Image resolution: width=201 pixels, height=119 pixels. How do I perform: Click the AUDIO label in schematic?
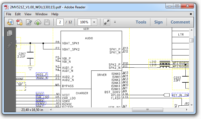pos(89,38)
